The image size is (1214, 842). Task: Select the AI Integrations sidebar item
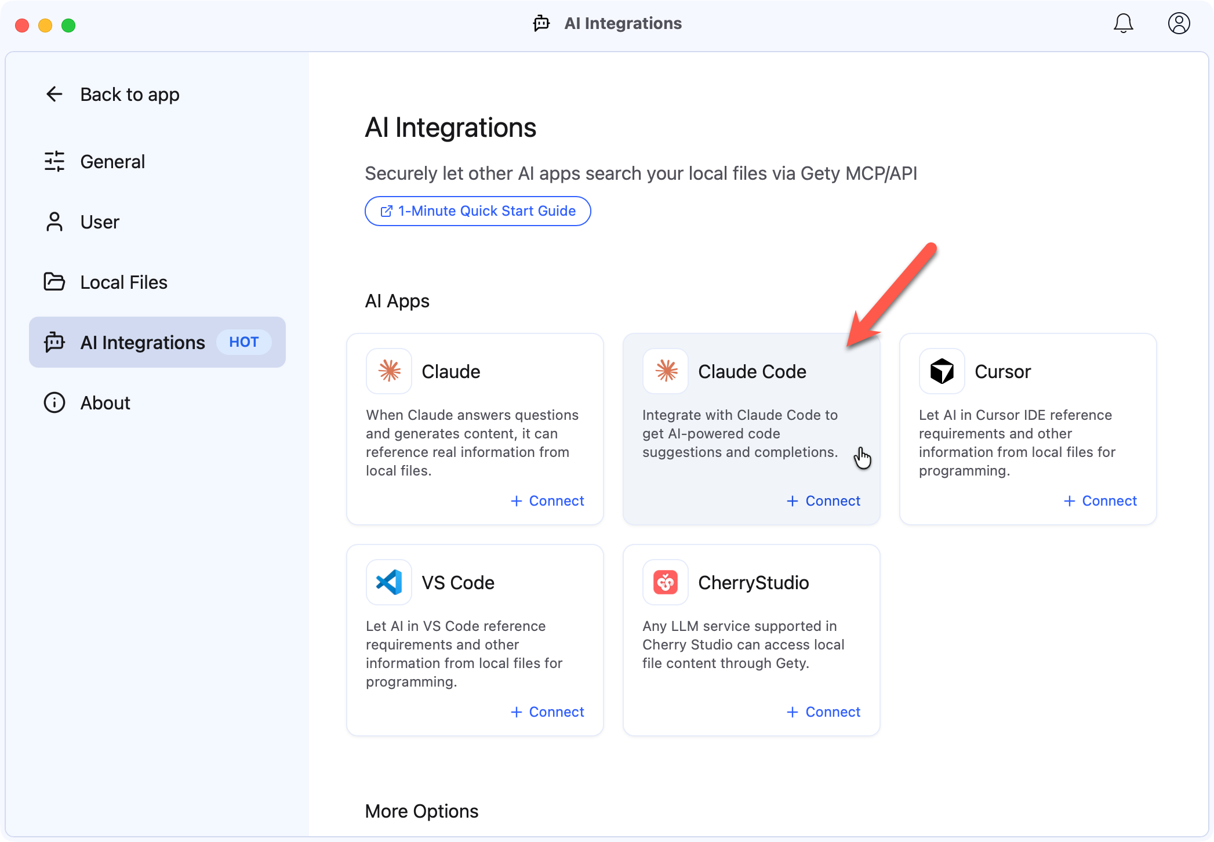click(143, 342)
